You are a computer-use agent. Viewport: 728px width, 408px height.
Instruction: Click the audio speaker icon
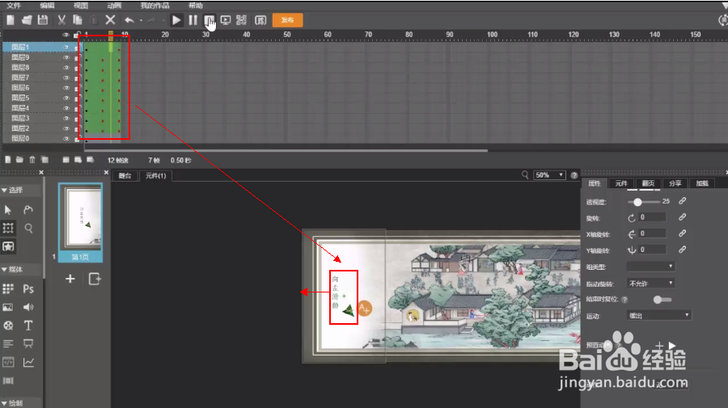(x=28, y=307)
